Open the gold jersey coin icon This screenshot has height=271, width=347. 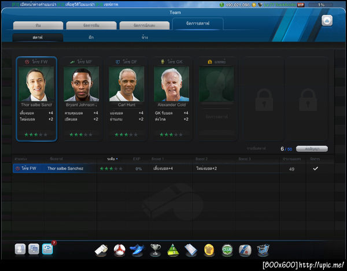209,250
